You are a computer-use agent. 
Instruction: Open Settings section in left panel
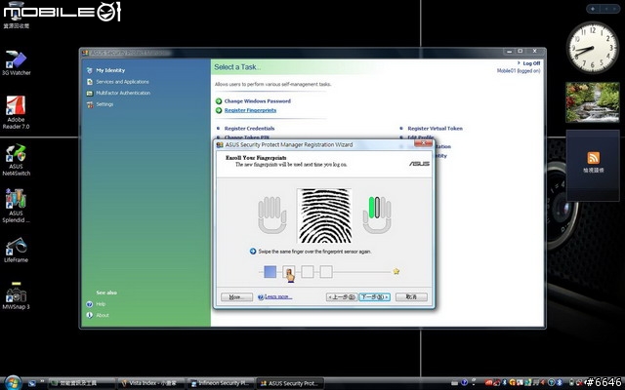[x=104, y=104]
